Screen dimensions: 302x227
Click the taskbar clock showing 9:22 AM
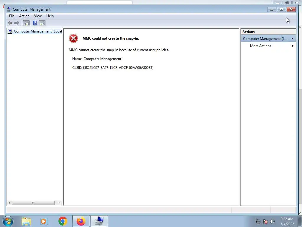[287, 221]
